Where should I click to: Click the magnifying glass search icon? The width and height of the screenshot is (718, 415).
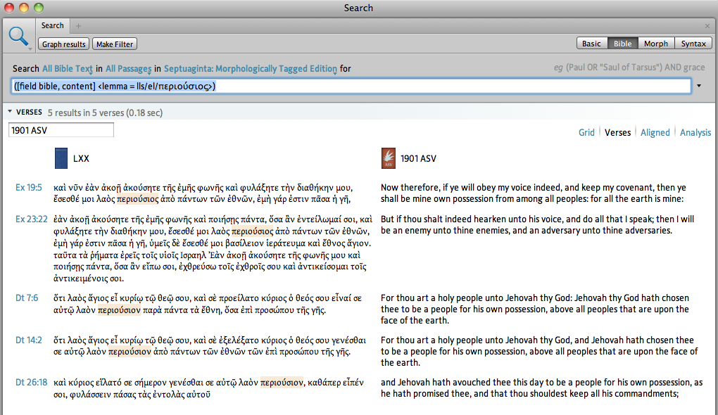[x=18, y=36]
